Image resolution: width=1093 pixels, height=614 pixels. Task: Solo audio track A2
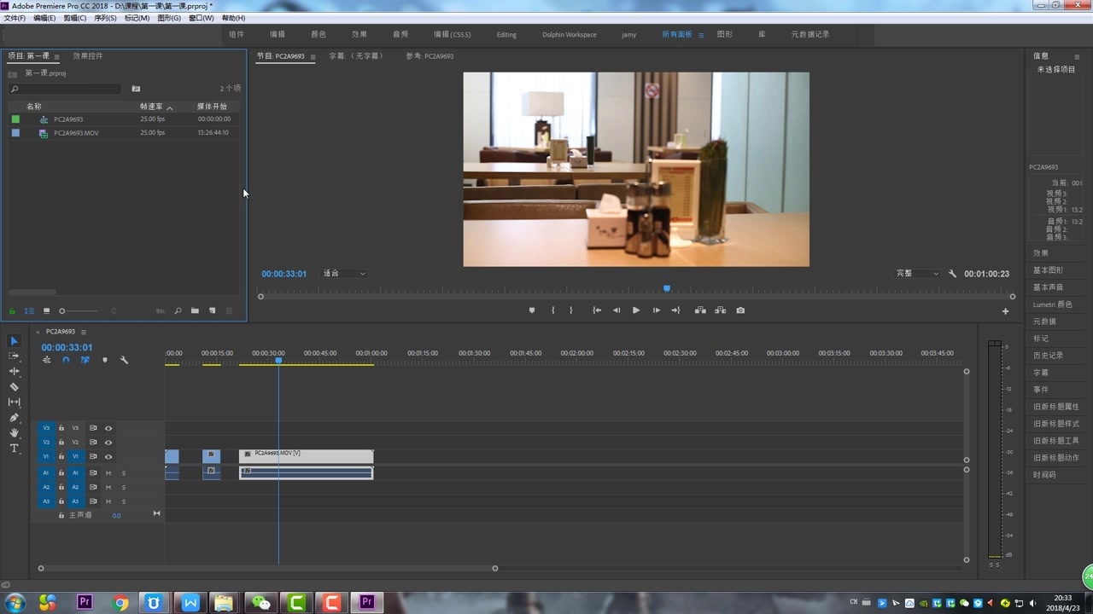tap(123, 487)
